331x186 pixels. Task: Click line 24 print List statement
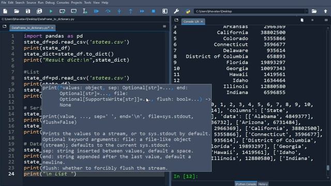click(50, 174)
